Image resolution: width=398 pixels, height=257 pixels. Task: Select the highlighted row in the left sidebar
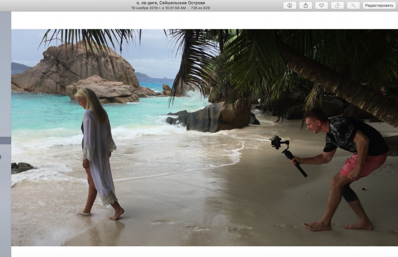[x=5, y=140]
